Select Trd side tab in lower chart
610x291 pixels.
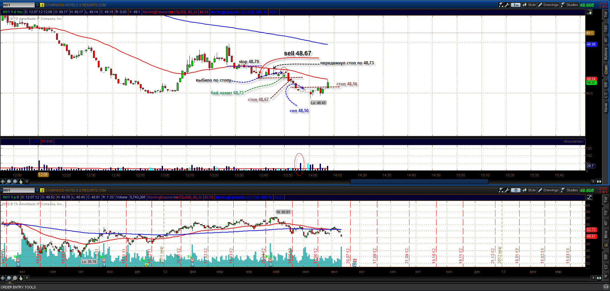pyautogui.click(x=606, y=200)
